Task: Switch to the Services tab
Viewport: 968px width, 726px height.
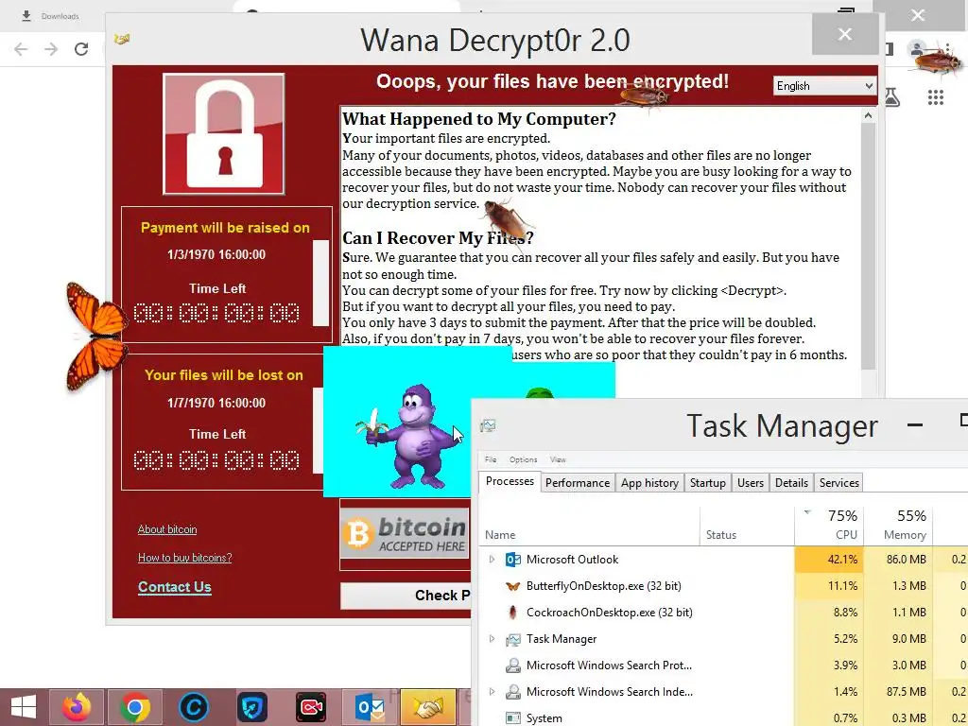Action: [839, 483]
